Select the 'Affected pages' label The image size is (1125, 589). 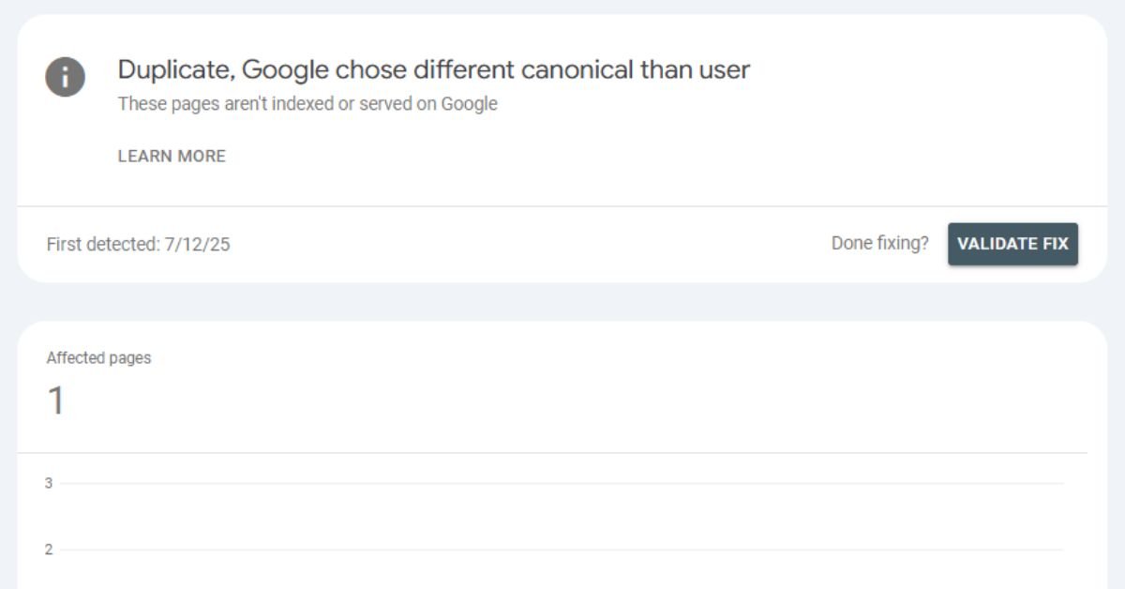(97, 357)
